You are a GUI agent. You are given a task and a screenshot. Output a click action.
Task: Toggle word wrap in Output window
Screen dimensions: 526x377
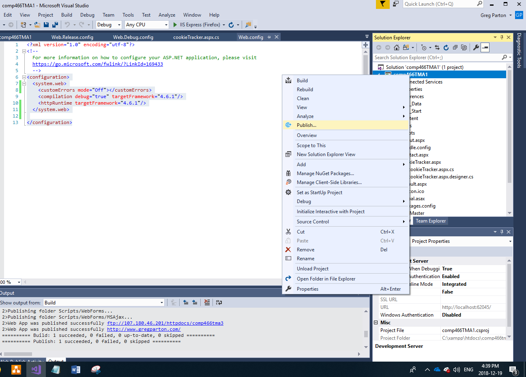pos(219,302)
